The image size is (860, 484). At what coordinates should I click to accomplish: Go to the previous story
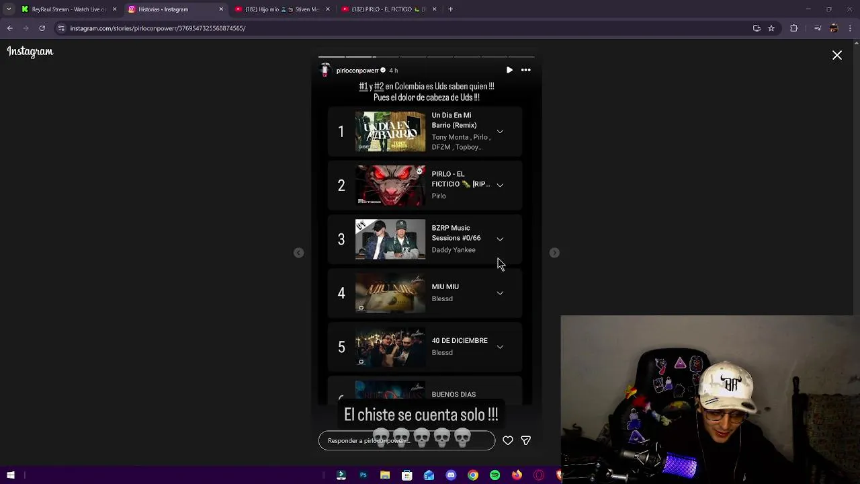click(x=299, y=253)
